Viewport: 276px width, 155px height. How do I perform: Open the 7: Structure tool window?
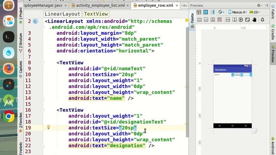21,43
